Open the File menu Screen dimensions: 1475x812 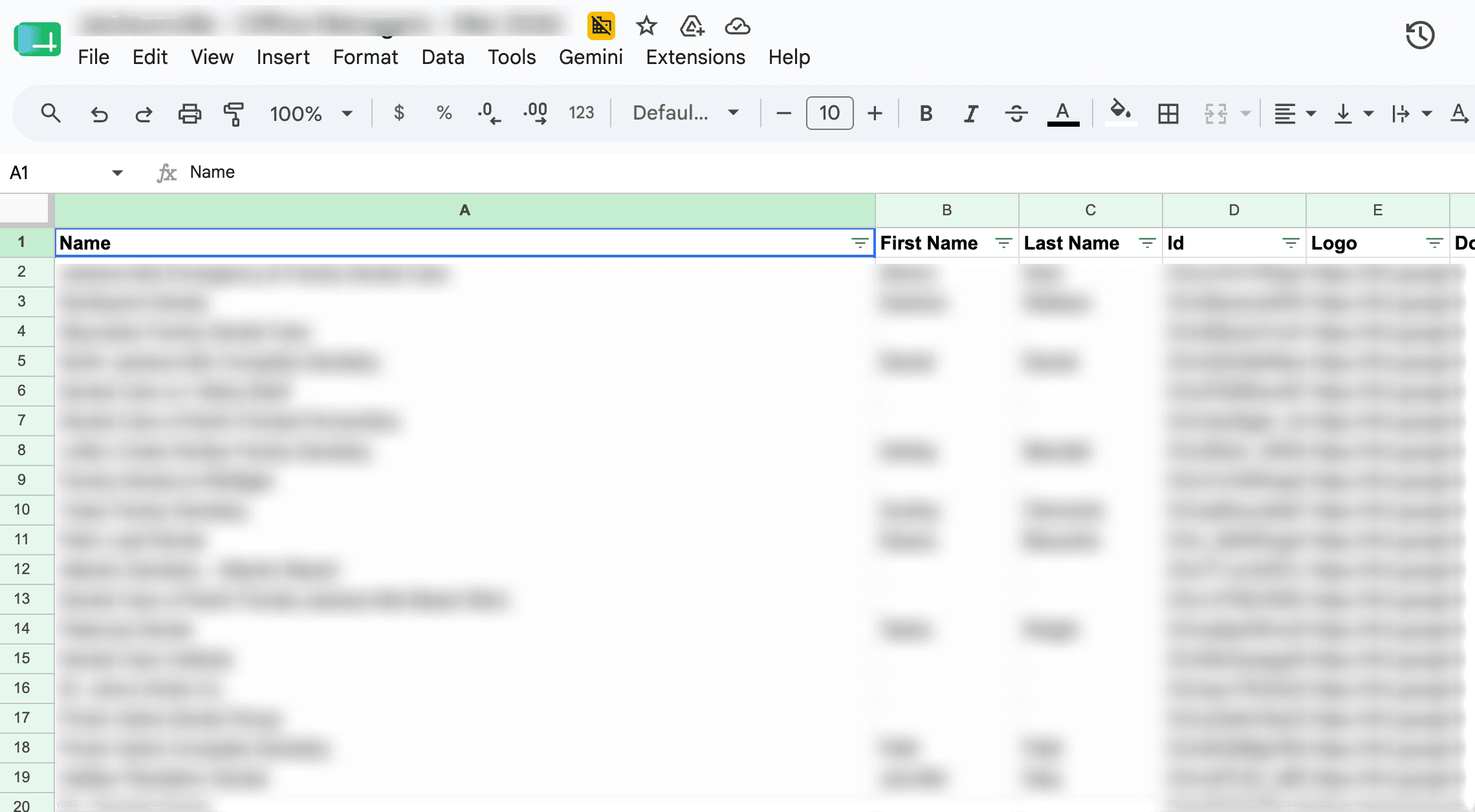[93, 58]
